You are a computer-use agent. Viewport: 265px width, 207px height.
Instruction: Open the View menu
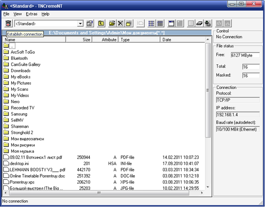click(17, 14)
